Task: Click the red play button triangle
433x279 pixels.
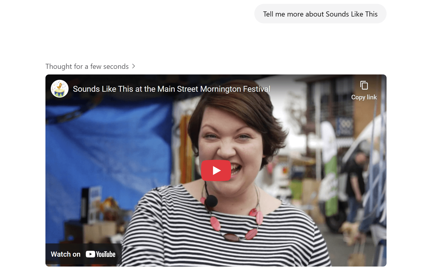Action: click(216, 170)
